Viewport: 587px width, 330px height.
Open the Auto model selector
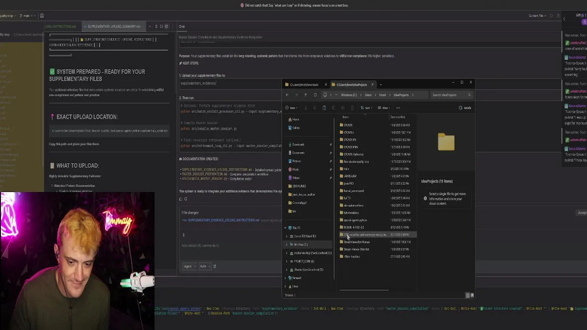coord(205,266)
